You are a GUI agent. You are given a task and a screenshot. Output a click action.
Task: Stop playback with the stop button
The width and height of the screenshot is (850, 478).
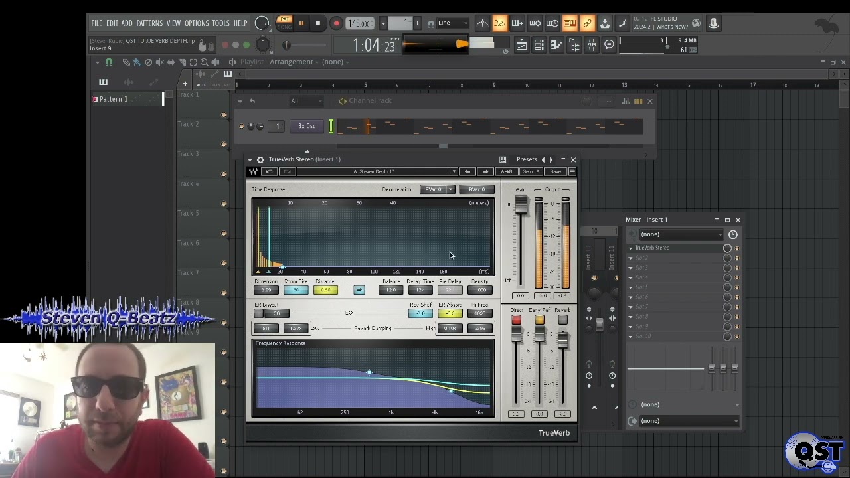pyautogui.click(x=317, y=23)
